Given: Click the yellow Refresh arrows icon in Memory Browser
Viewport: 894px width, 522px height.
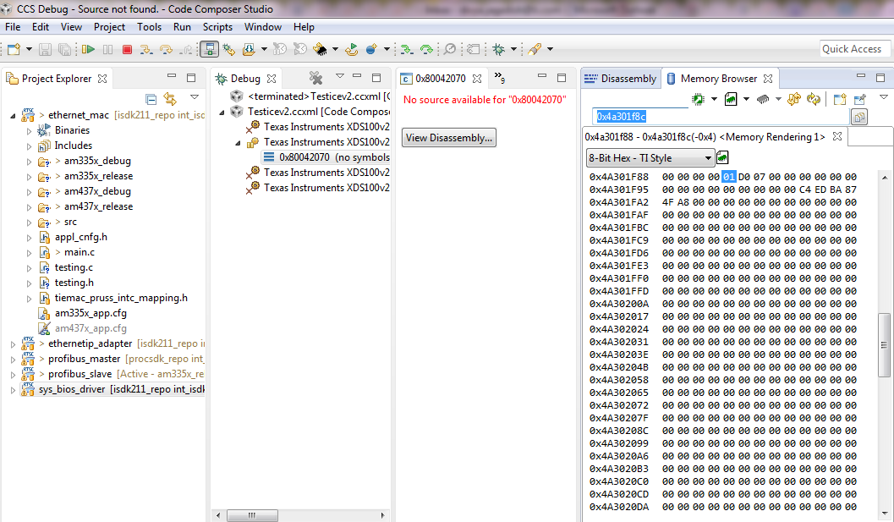Looking at the screenshot, I should point(814,99).
